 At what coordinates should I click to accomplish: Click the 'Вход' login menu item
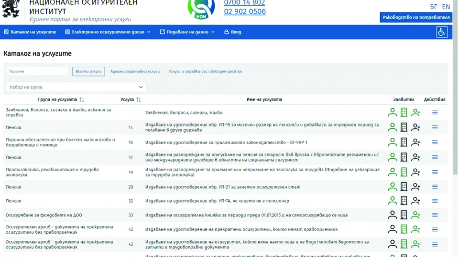233,32
